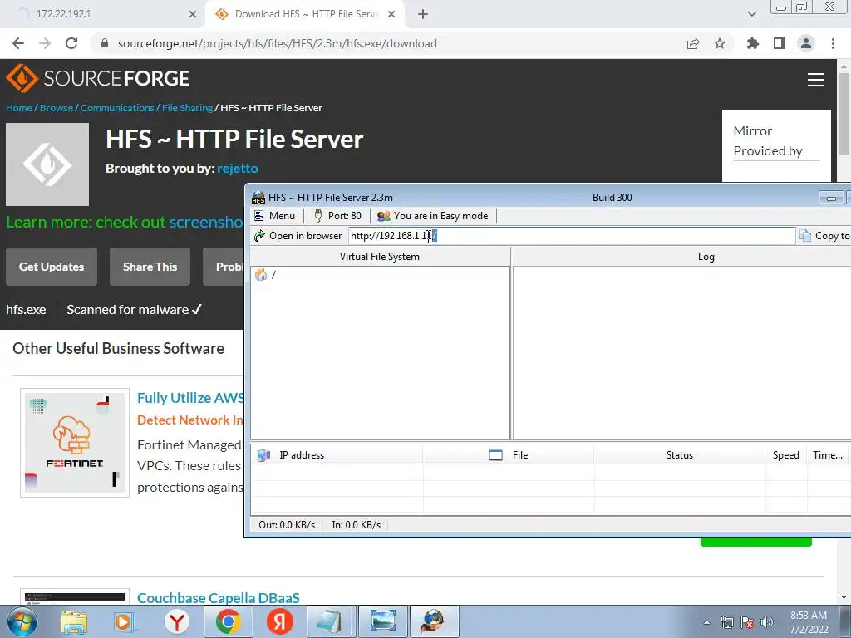Image resolution: width=851 pixels, height=638 pixels.
Task: Click the volume speaker tray icon
Action: point(767,622)
